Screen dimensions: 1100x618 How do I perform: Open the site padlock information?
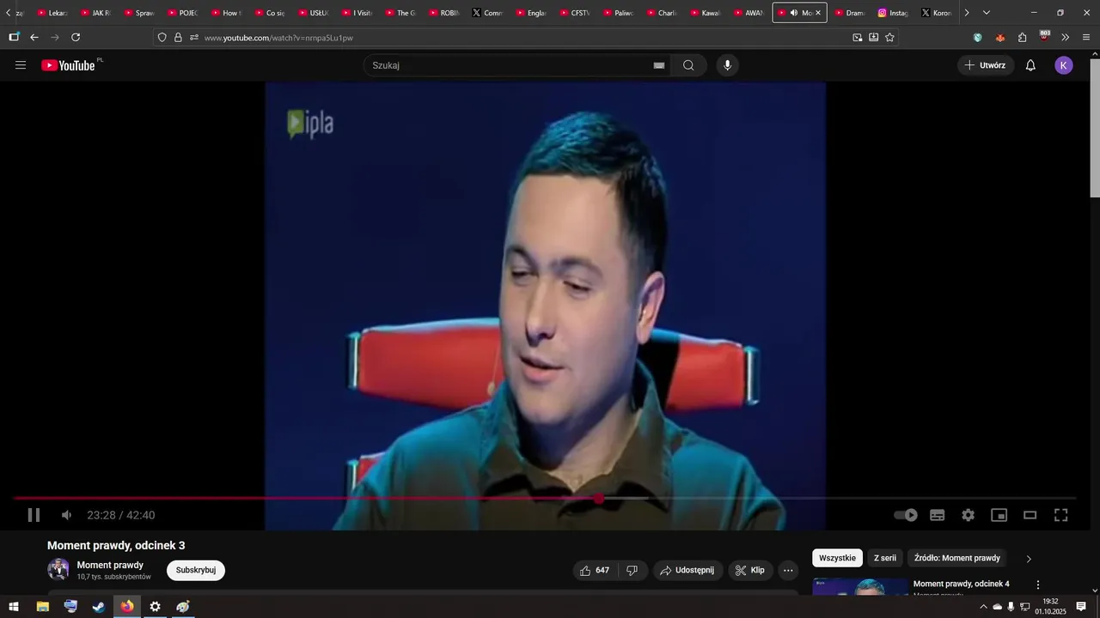pyautogui.click(x=178, y=37)
